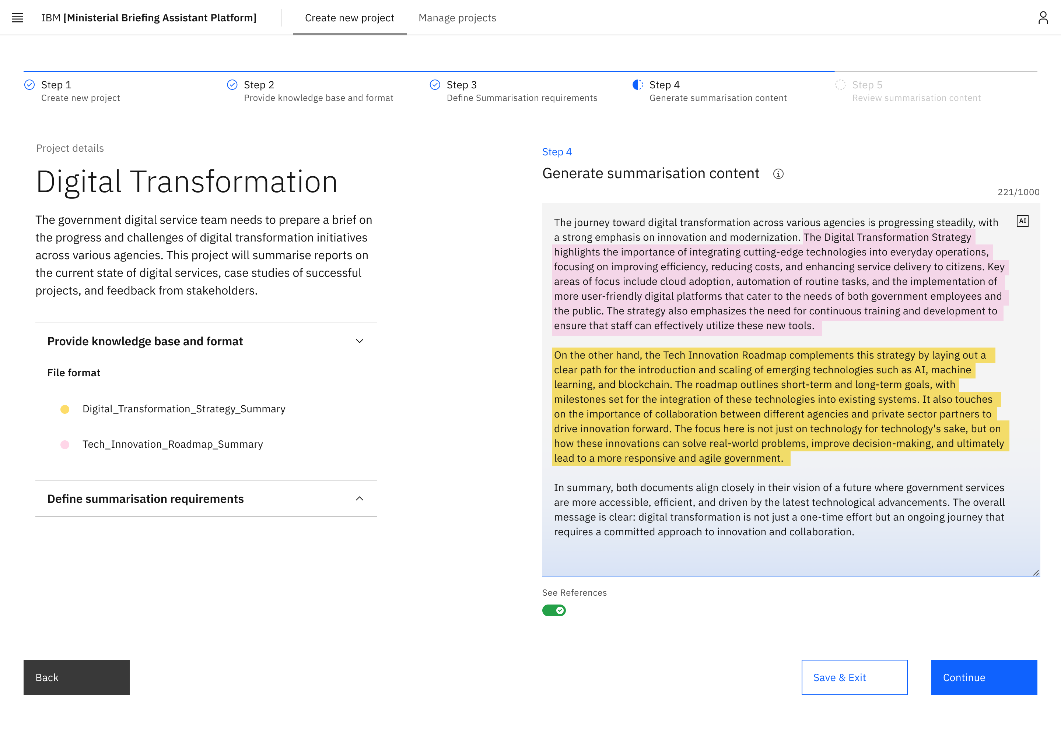Select the Tech_Innovation_Roadmap_Summary file
This screenshot has width=1061, height=754.
[x=173, y=444]
